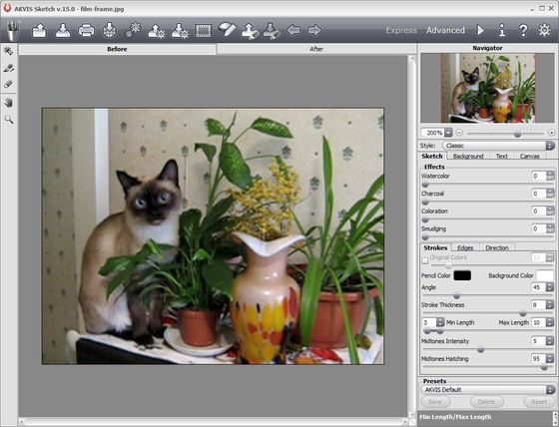Click the Watercolor value stepper
Screen dimensions: 559x427
550,176
